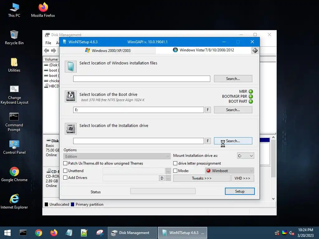This screenshot has height=239, width=319.
Task: Open the VHD >>> options
Action: [x=242, y=178]
